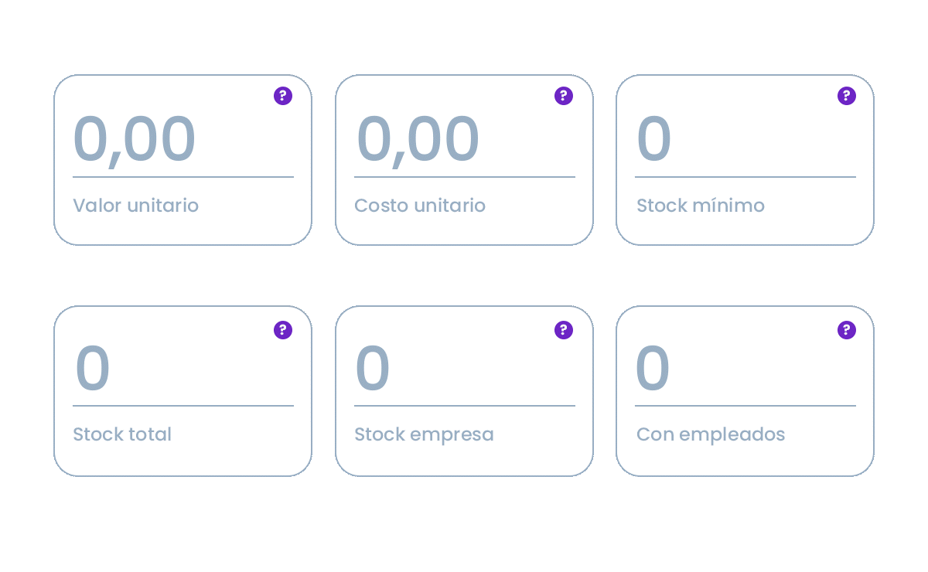Viewport: 928px width, 572px height.
Task: Click the Stock mínimo question mark icon
Action: [847, 96]
